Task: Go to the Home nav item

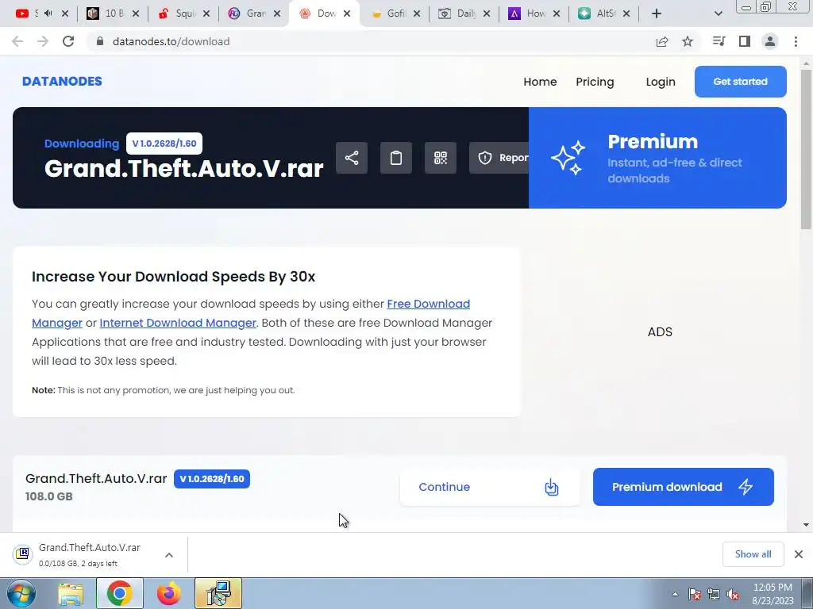Action: [x=540, y=82]
